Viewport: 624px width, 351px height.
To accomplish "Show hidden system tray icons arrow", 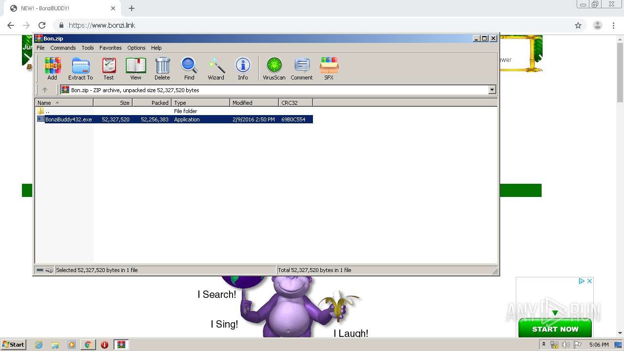I will pyautogui.click(x=544, y=345).
